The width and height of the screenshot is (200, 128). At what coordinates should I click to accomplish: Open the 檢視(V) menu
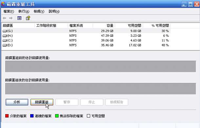pyautogui.click(x=39, y=11)
